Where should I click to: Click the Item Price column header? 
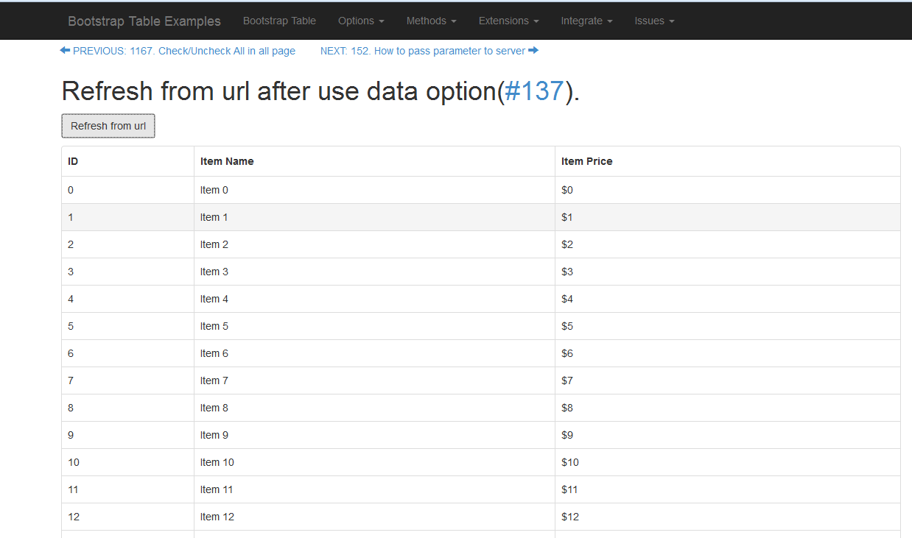[x=728, y=161]
